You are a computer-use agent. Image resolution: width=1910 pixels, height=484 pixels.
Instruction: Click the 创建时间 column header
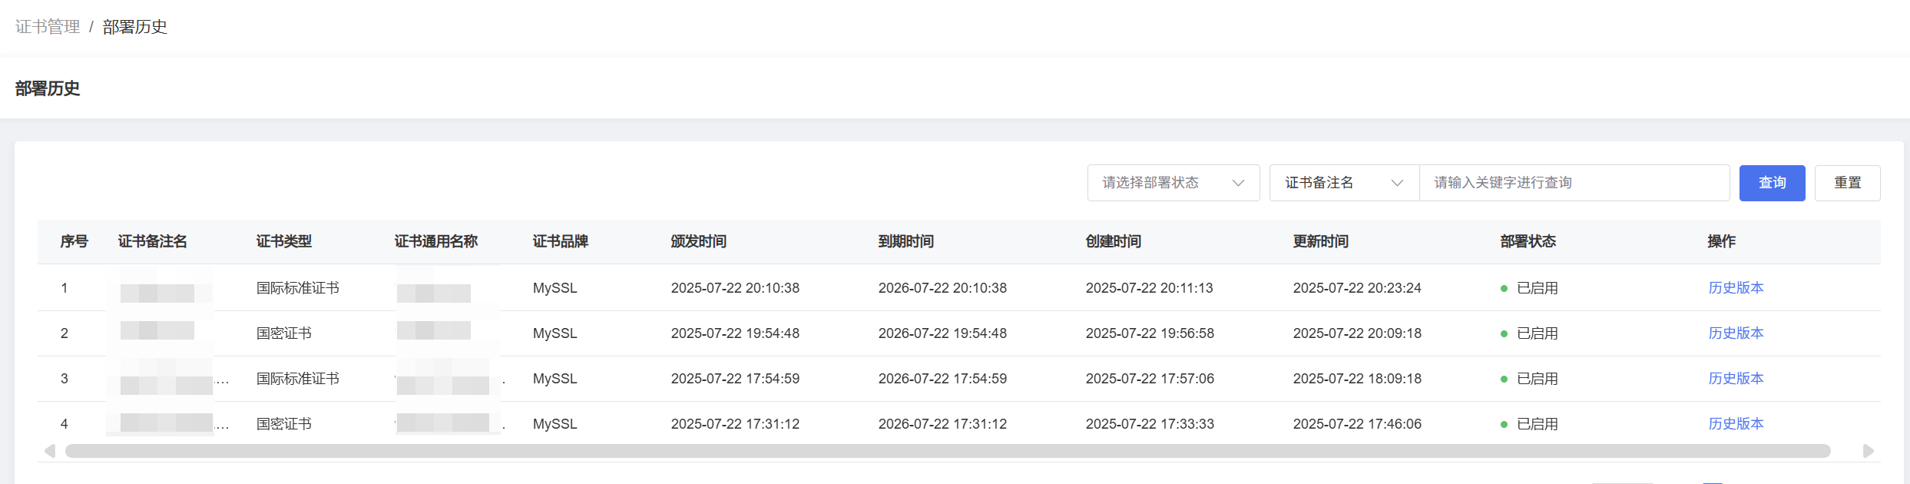1114,241
